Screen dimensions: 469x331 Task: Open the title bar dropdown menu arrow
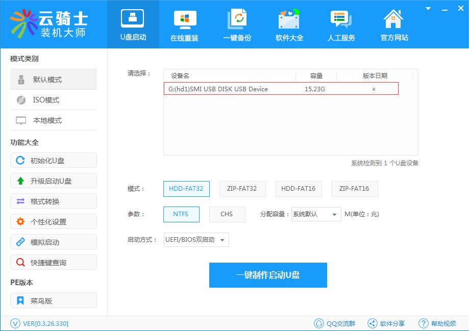pyautogui.click(x=428, y=9)
